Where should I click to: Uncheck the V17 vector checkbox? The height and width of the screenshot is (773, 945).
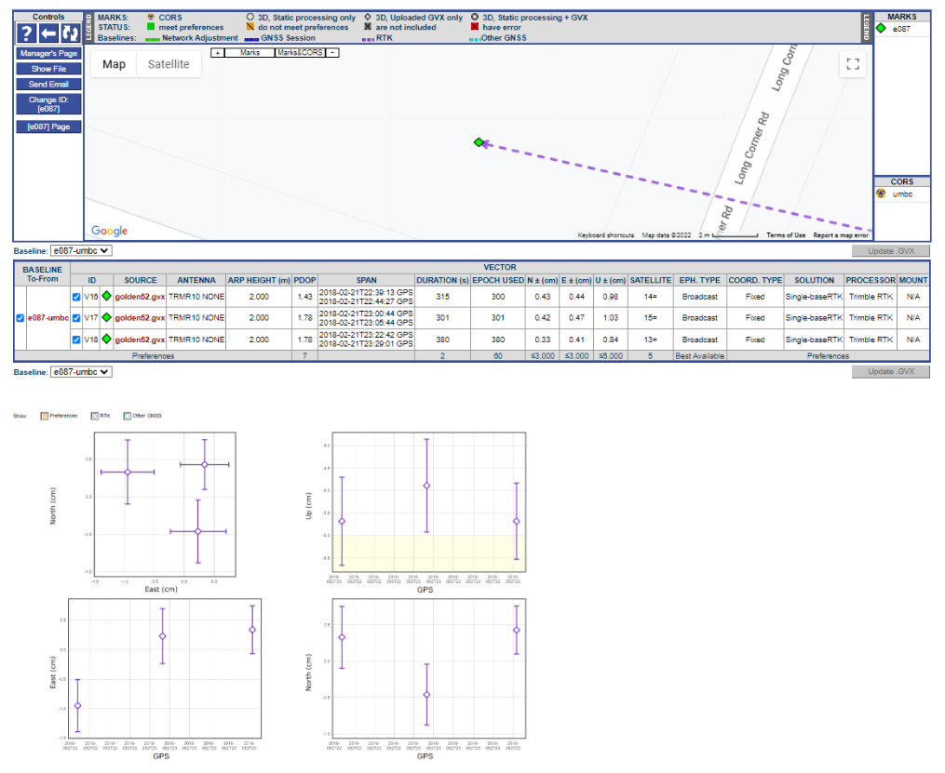click(x=77, y=317)
